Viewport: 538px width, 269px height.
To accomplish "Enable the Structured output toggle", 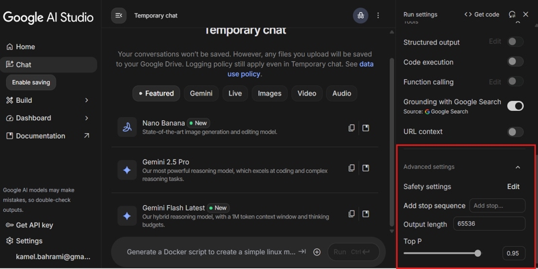I will [515, 42].
